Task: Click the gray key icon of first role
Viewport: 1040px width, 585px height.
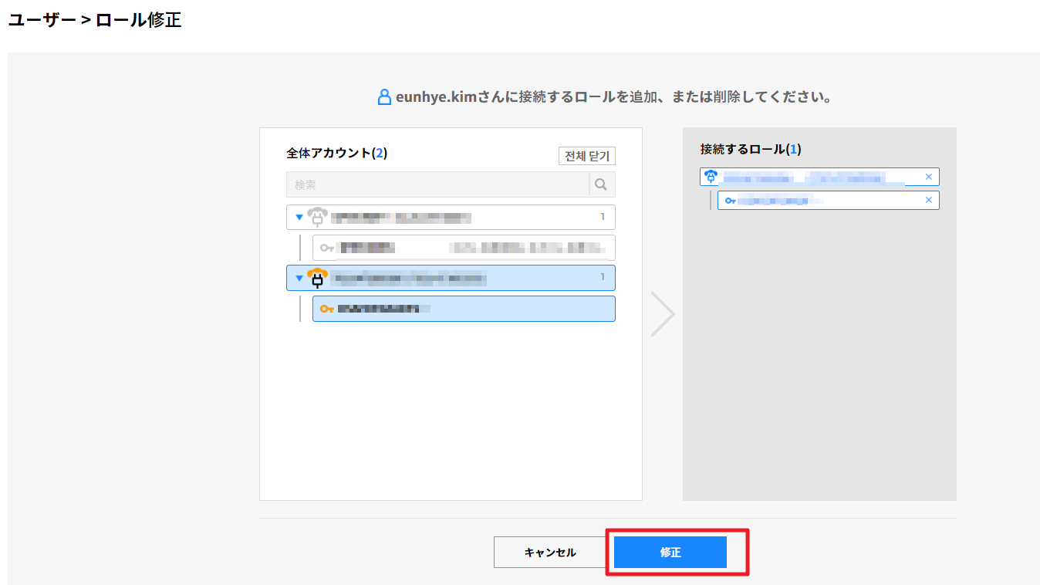Action: [x=327, y=248]
